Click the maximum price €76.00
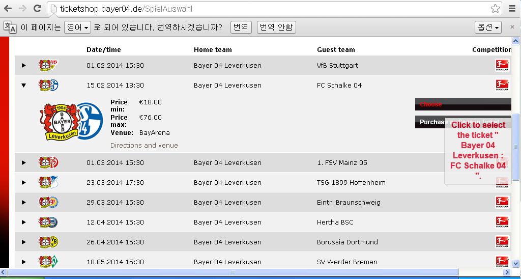Image resolution: width=521 pixels, height=279 pixels. click(150, 118)
